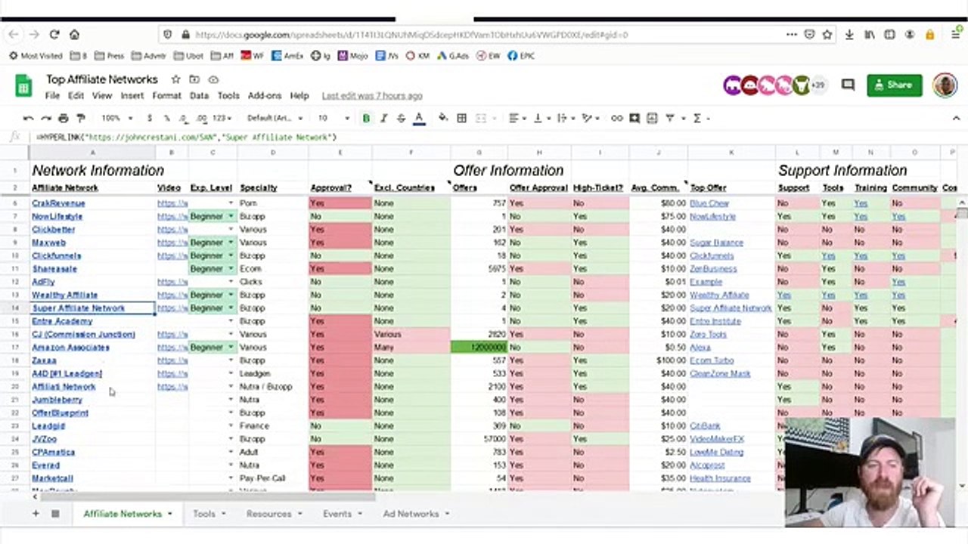968x544 pixels.
Task: Open the font size 10 dropdown
Action: [x=334, y=118]
